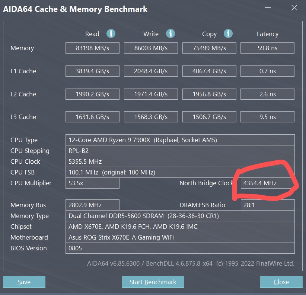Click the Memory Bus label
The image size is (306, 295).
coord(28,205)
